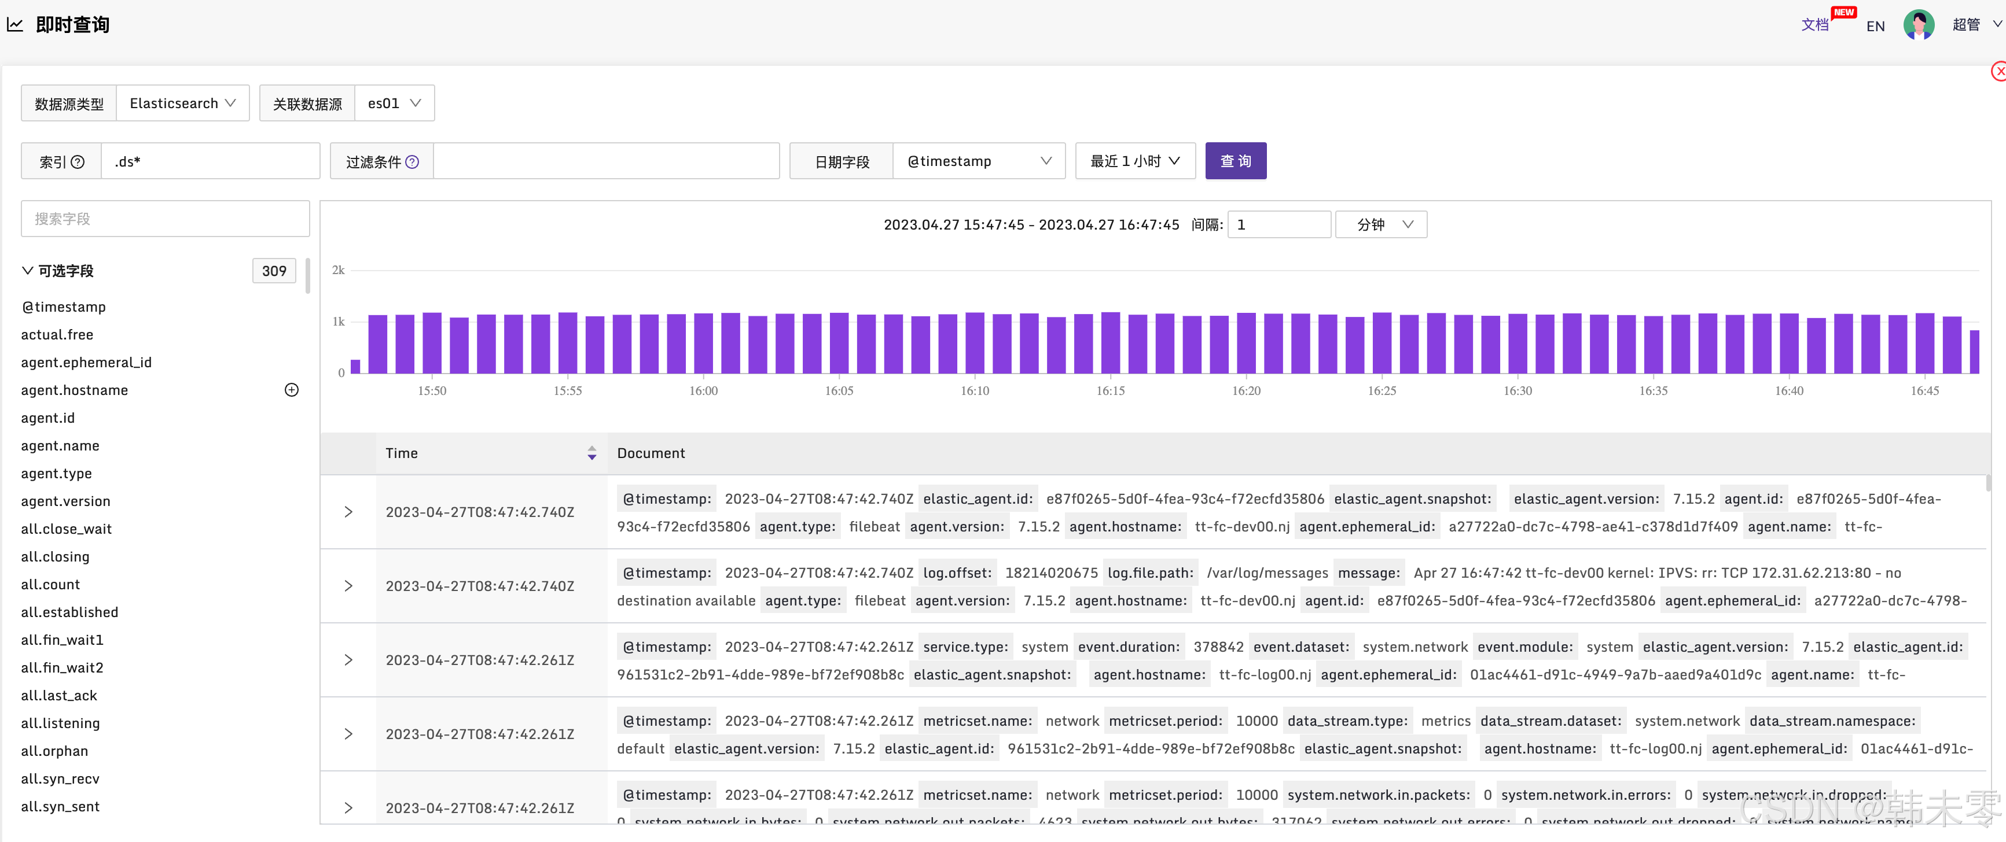The image size is (2006, 842).
Task: Expand the first document row
Action: 348,512
